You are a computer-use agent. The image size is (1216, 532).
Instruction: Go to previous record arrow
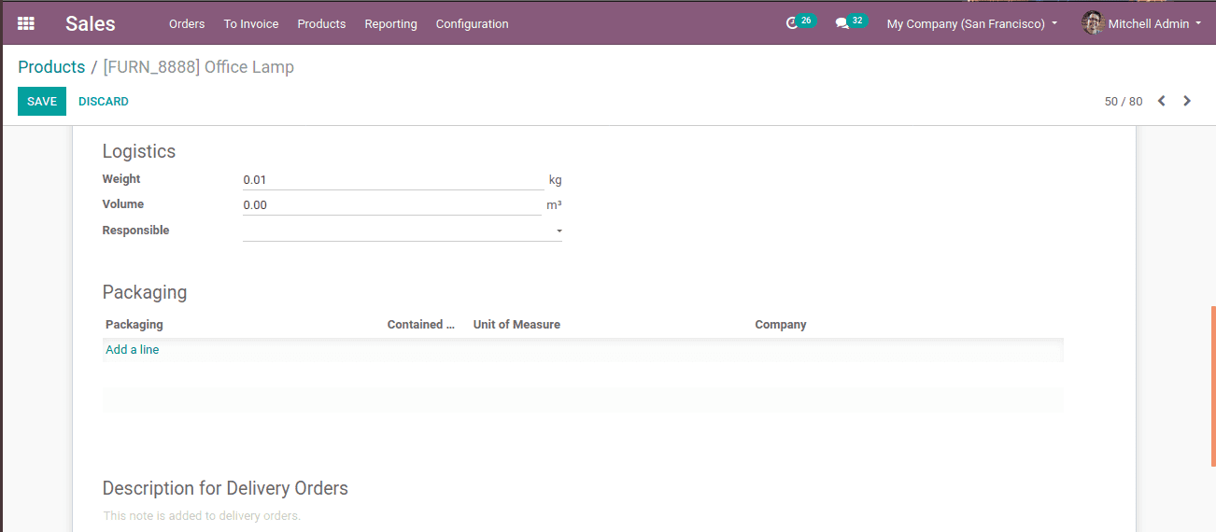coord(1162,101)
